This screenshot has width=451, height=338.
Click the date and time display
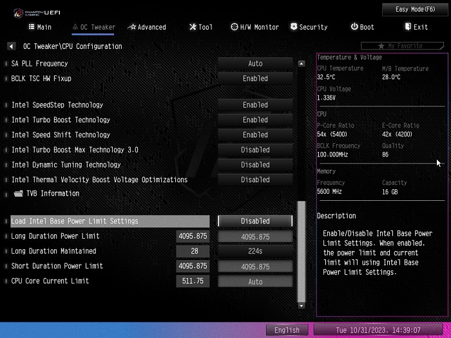click(378, 330)
